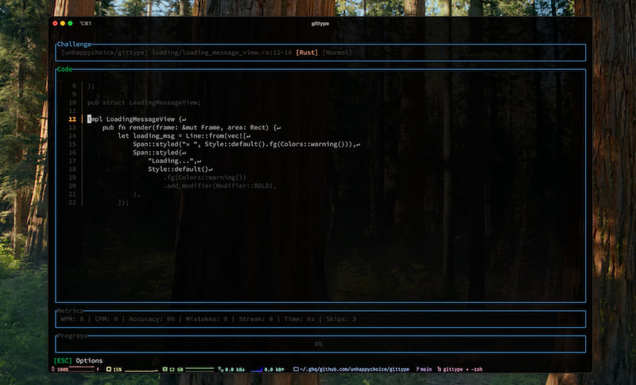This screenshot has height=385, width=636.
Task: Click the CPU usage icon showing 15%
Action: click(107, 370)
